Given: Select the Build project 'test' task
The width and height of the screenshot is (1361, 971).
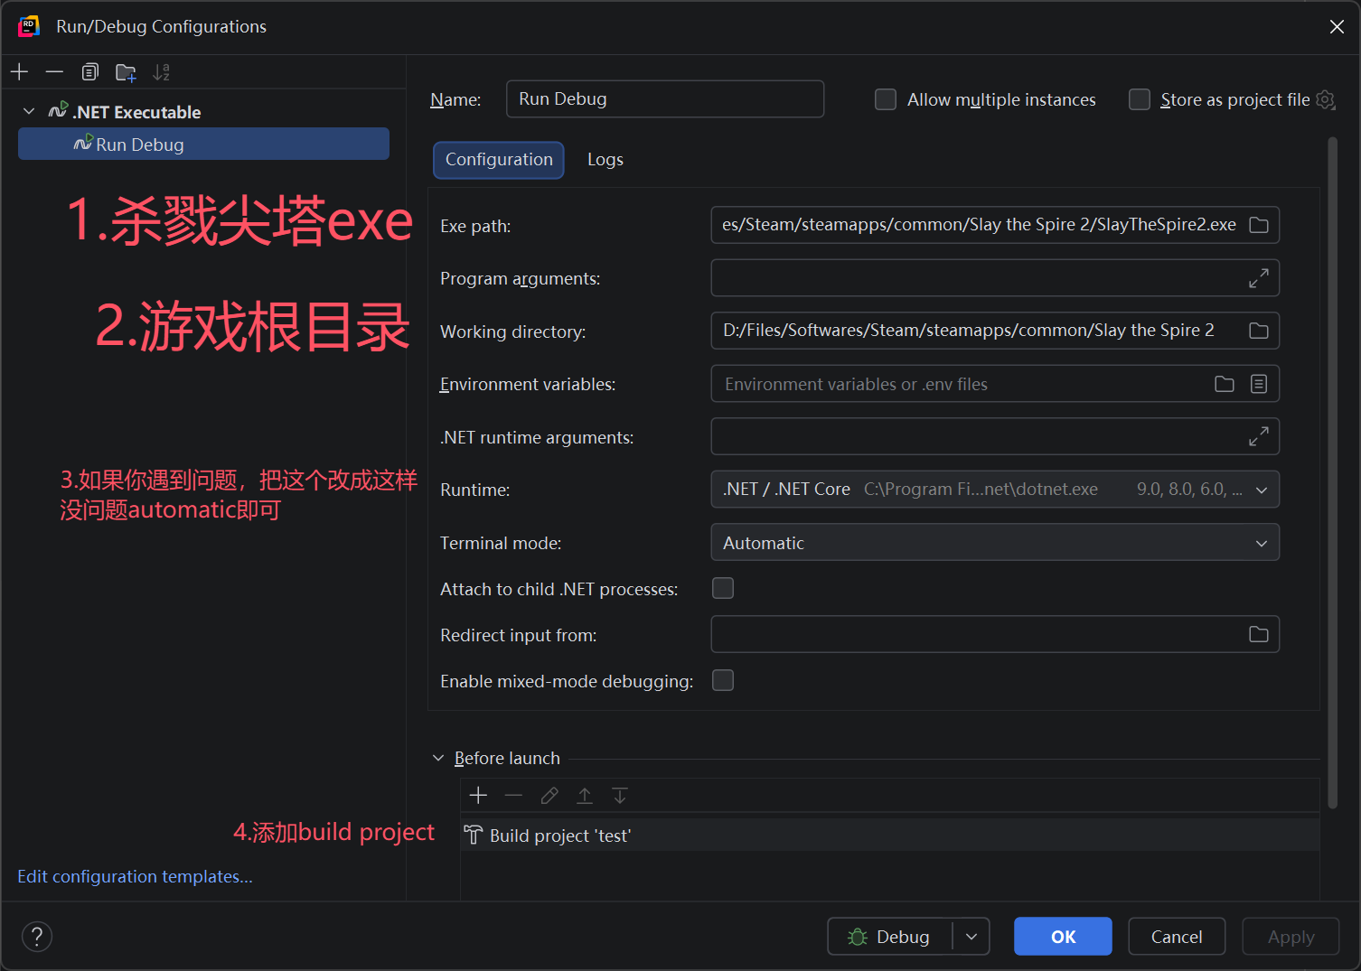Looking at the screenshot, I should (890, 836).
